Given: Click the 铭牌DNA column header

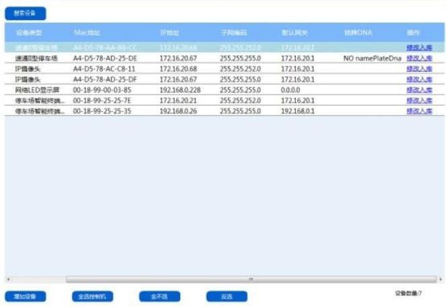Looking at the screenshot, I should [358, 33].
